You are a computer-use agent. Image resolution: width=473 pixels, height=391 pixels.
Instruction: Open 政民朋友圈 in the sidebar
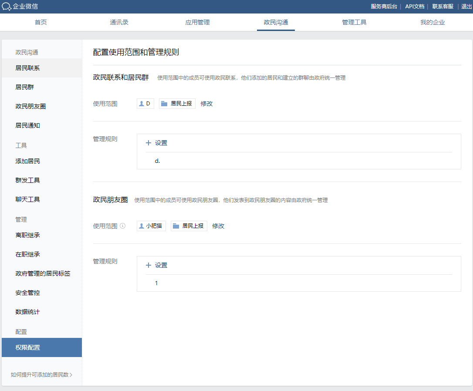[42, 106]
